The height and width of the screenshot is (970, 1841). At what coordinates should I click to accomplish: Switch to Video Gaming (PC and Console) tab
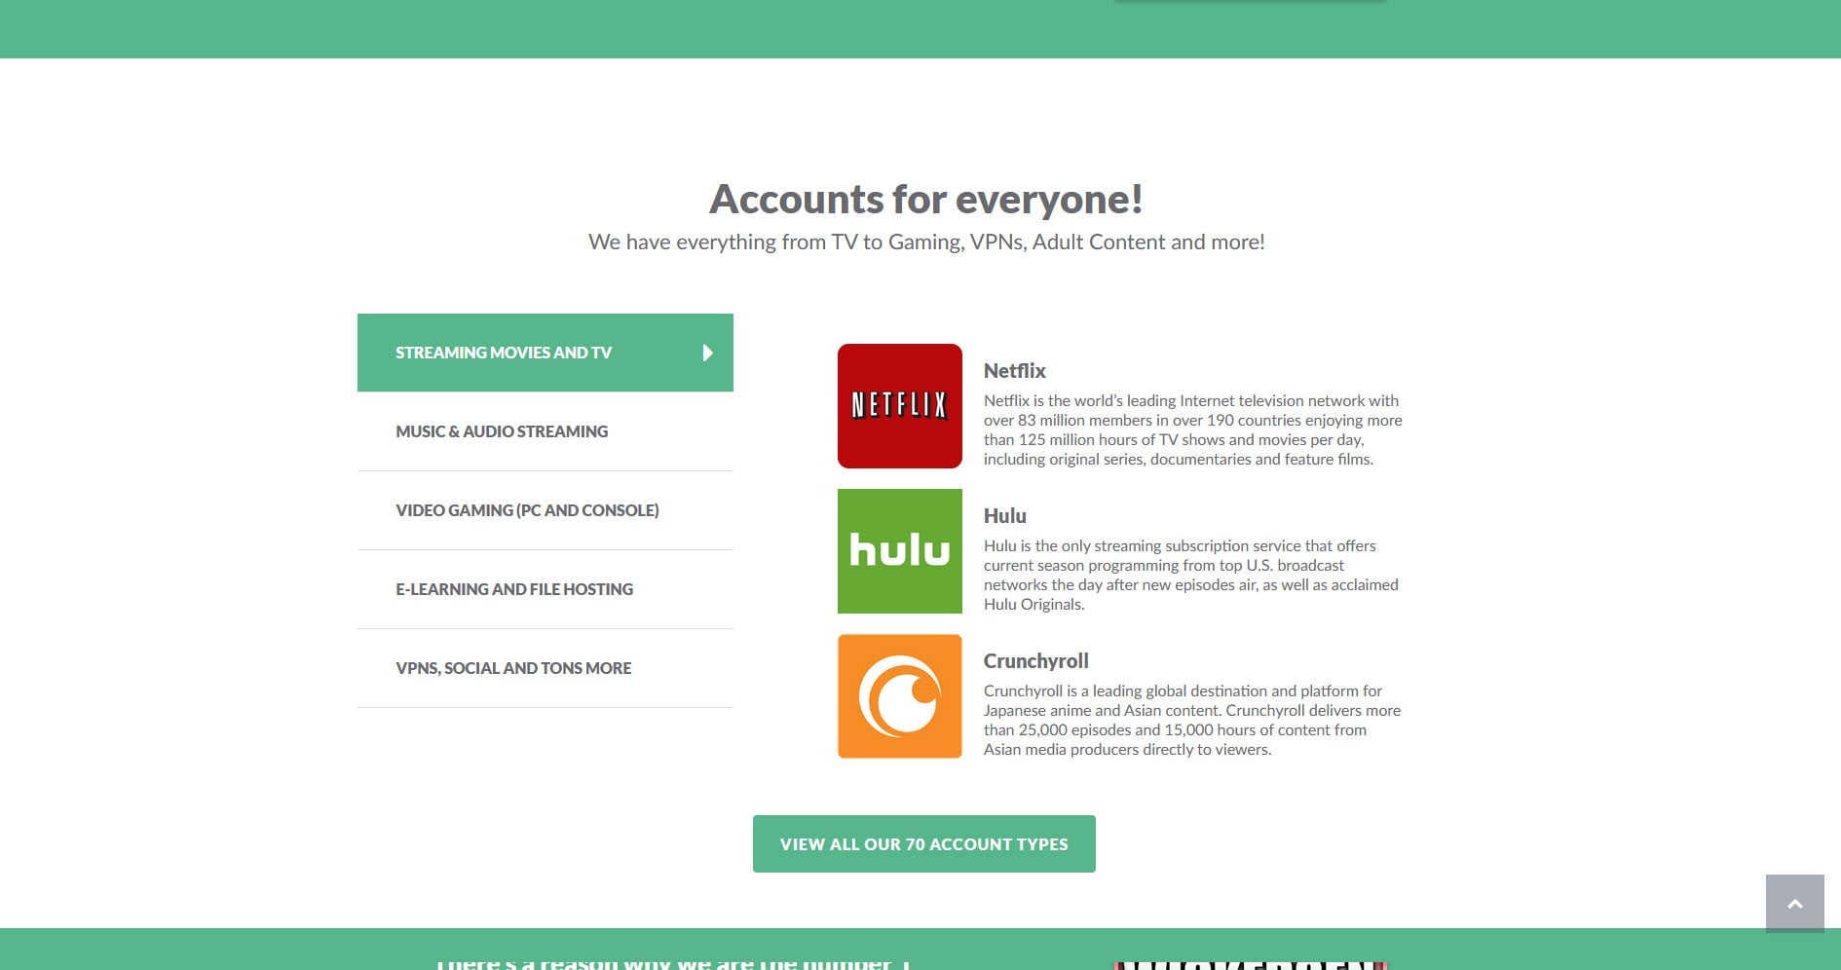[x=545, y=510]
